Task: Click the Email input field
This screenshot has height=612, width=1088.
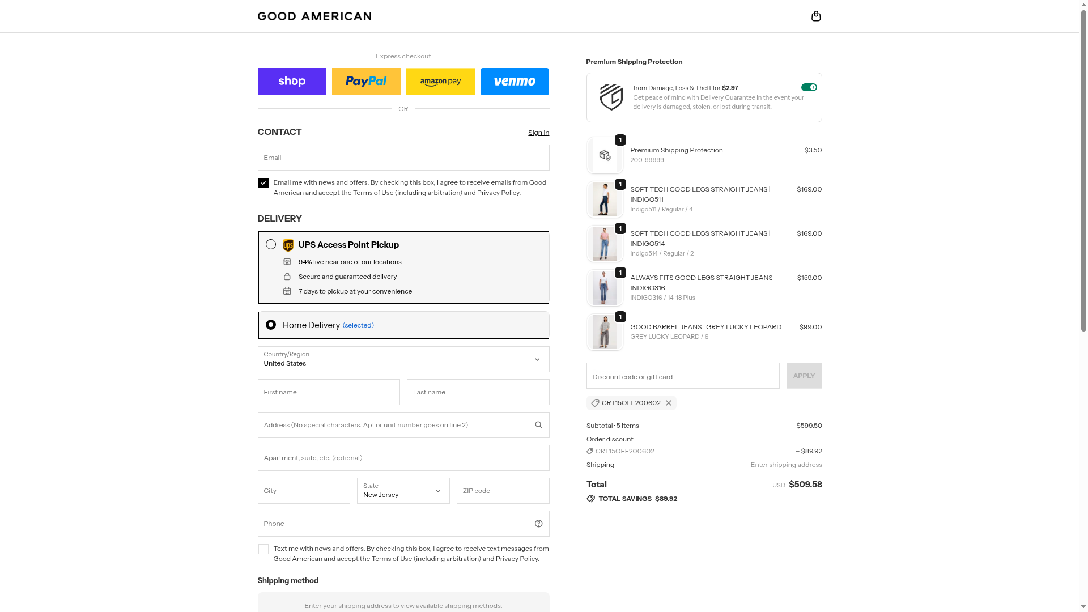Action: (403, 158)
